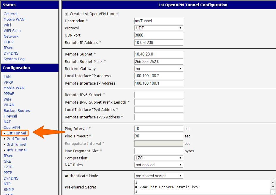Open Configuration Mobile WAN page
The height and width of the screenshot is (195, 276).
click(x=14, y=88)
